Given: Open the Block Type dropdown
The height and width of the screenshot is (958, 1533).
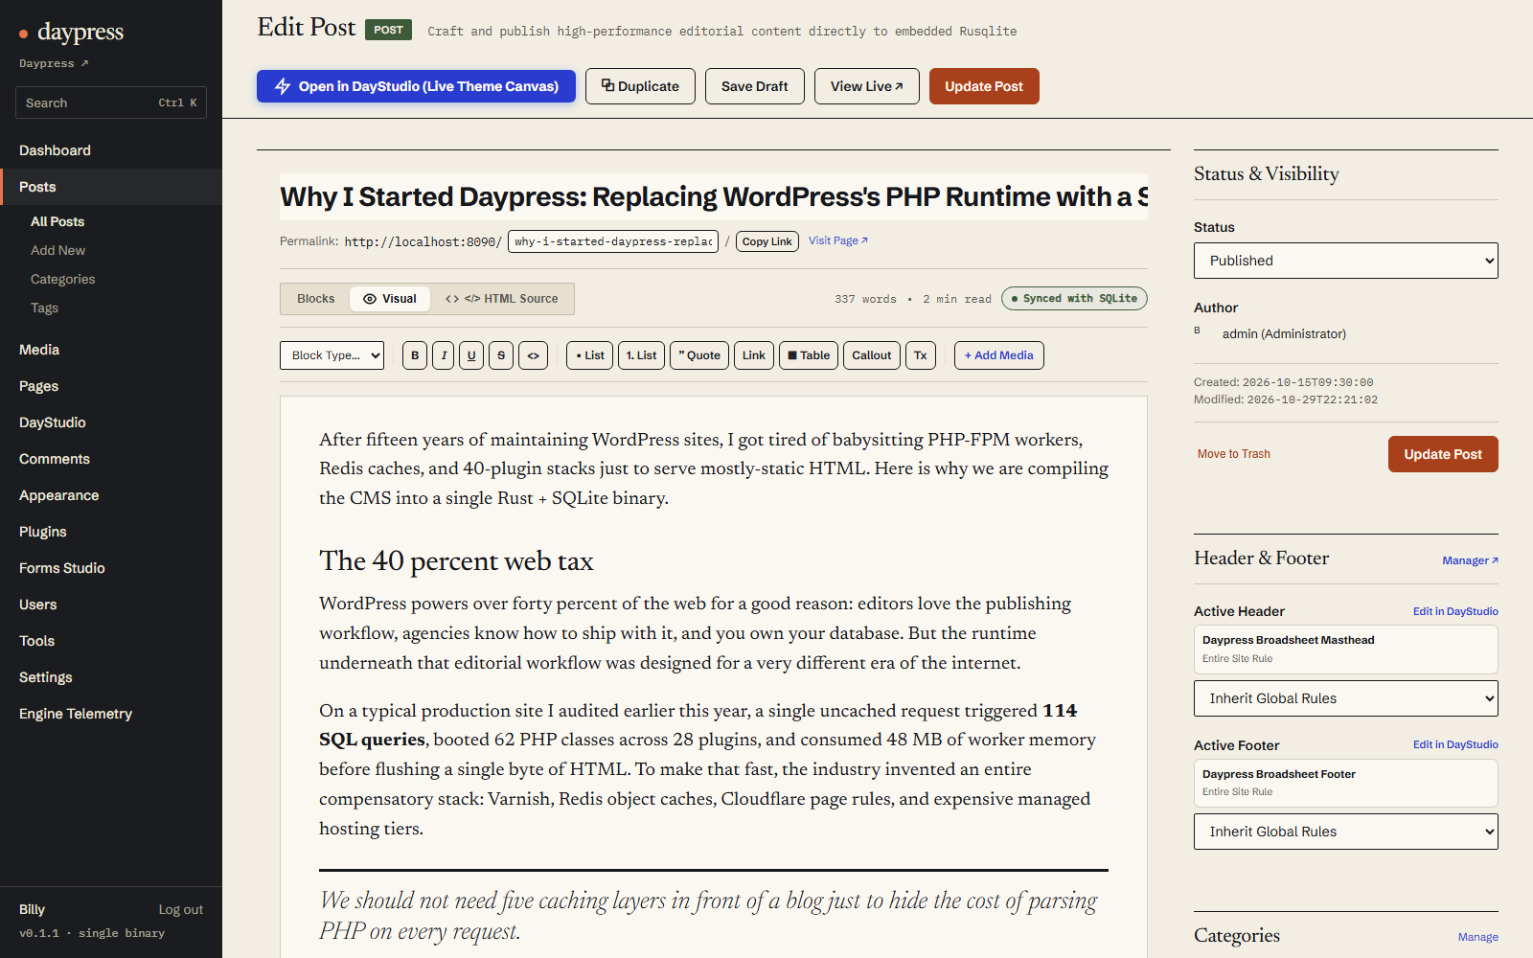Looking at the screenshot, I should [332, 355].
